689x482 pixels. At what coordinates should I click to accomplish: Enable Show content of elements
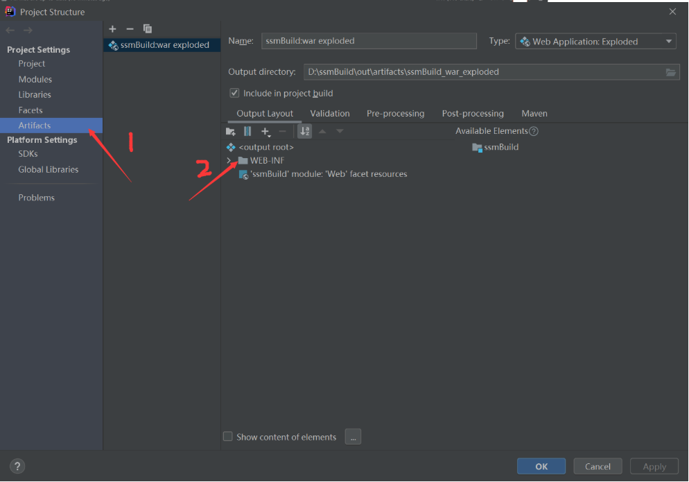coord(228,436)
